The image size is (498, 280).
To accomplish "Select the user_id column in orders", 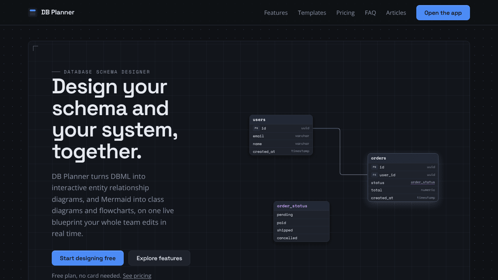I will [403, 175].
